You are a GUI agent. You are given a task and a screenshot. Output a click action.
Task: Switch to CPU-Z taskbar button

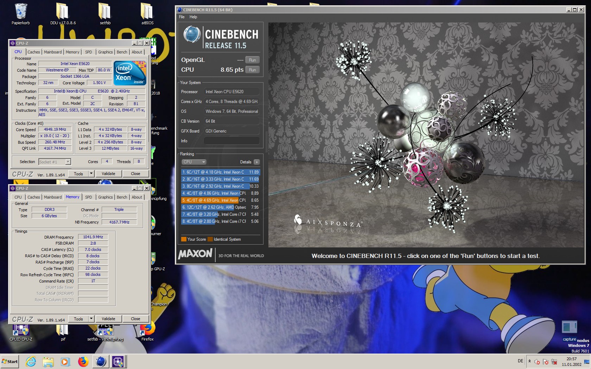pyautogui.click(x=118, y=362)
